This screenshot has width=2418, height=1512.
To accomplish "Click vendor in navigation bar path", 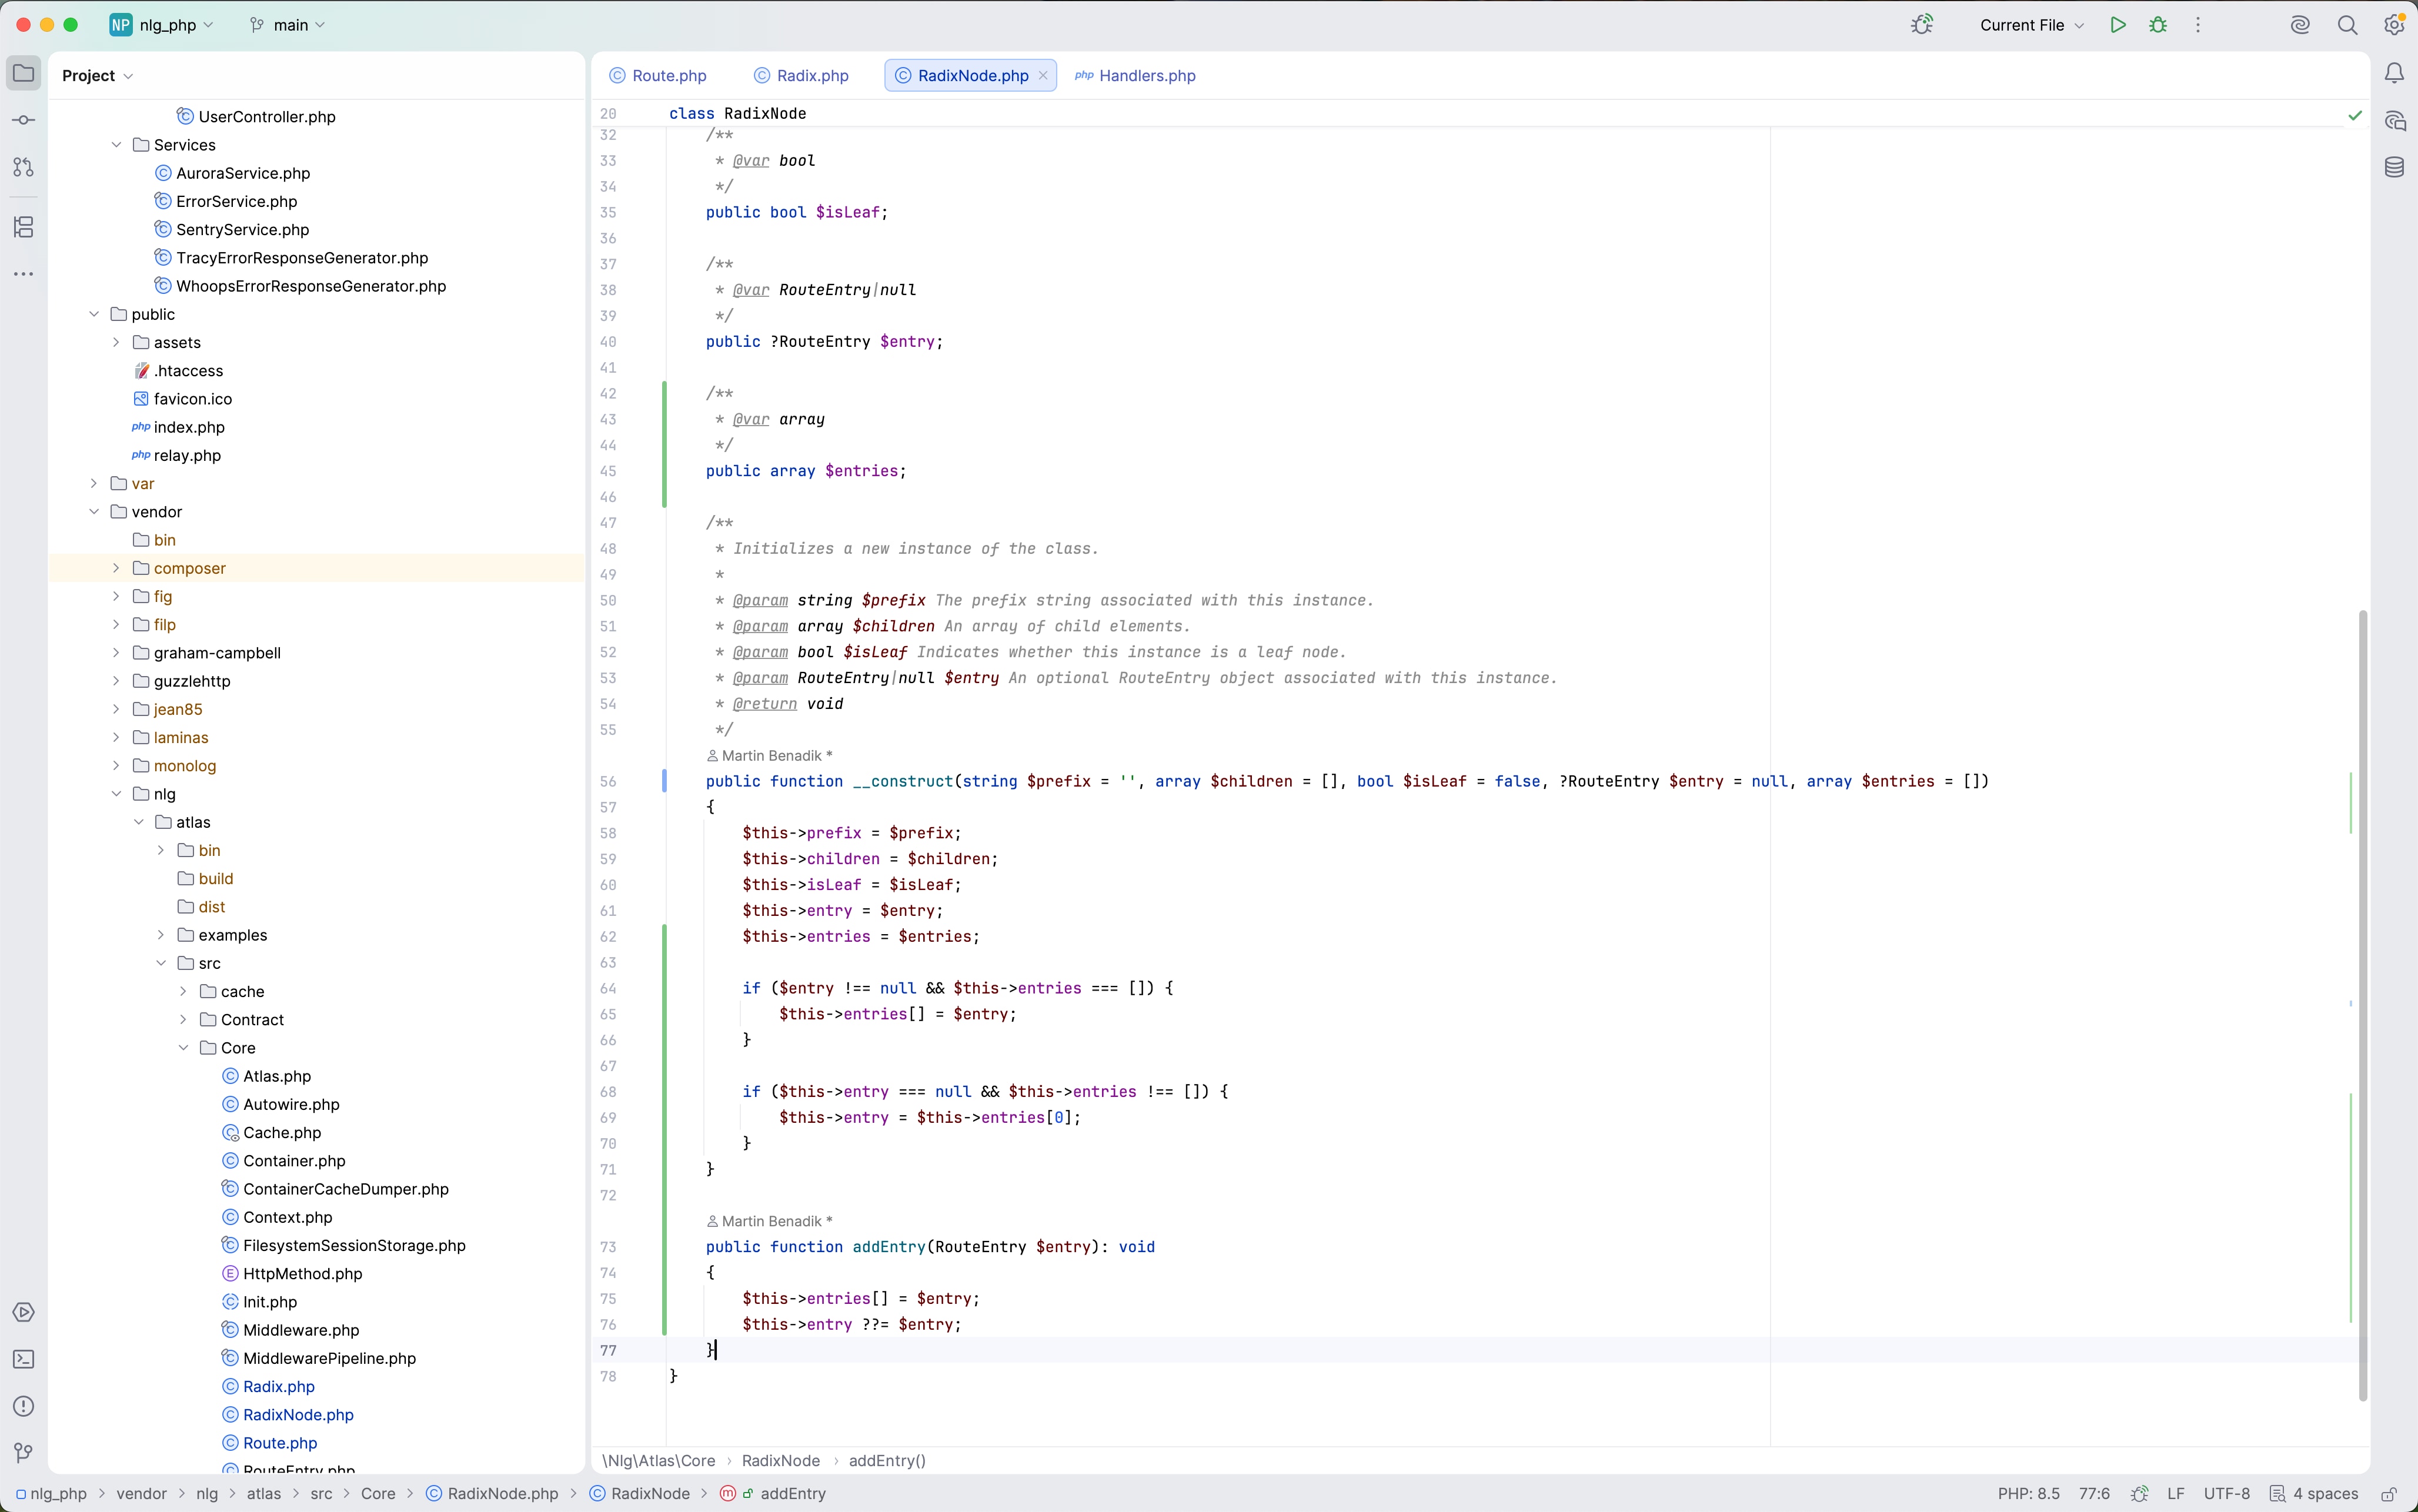I will (141, 1494).
